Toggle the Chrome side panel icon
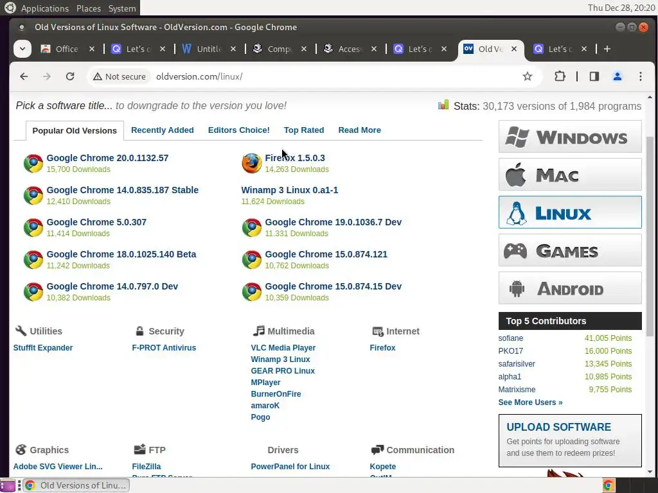 [x=594, y=76]
